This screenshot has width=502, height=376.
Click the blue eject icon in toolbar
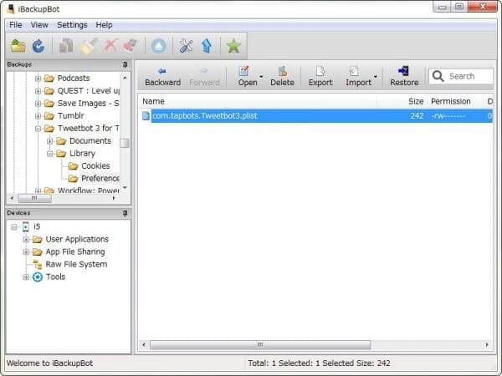(x=159, y=46)
